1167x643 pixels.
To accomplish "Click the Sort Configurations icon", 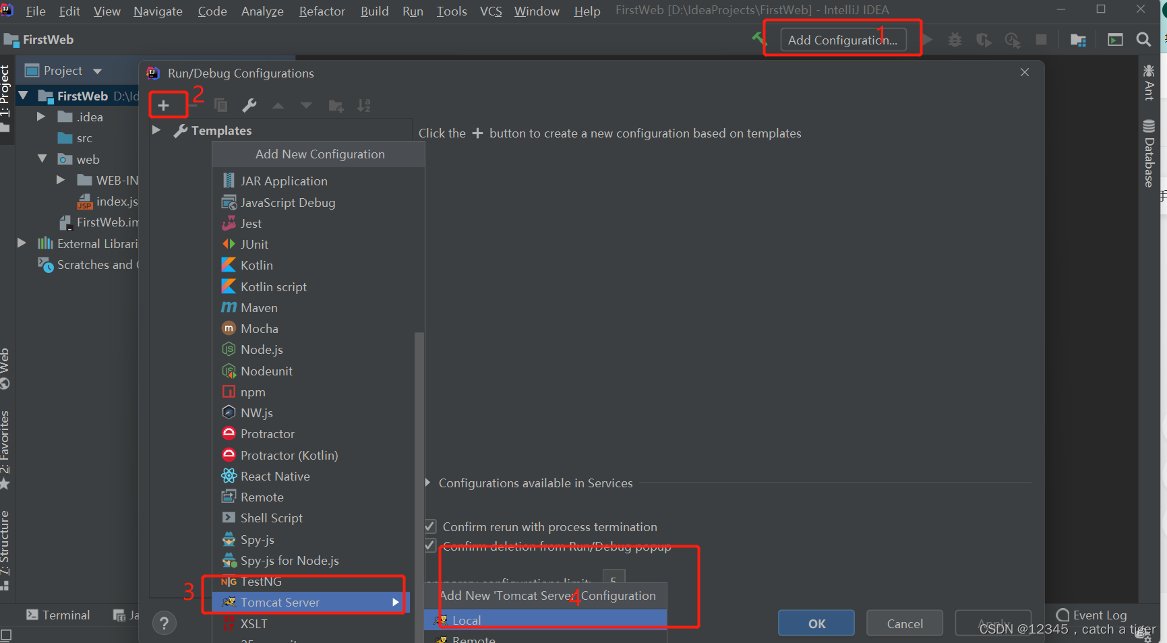I will (364, 105).
